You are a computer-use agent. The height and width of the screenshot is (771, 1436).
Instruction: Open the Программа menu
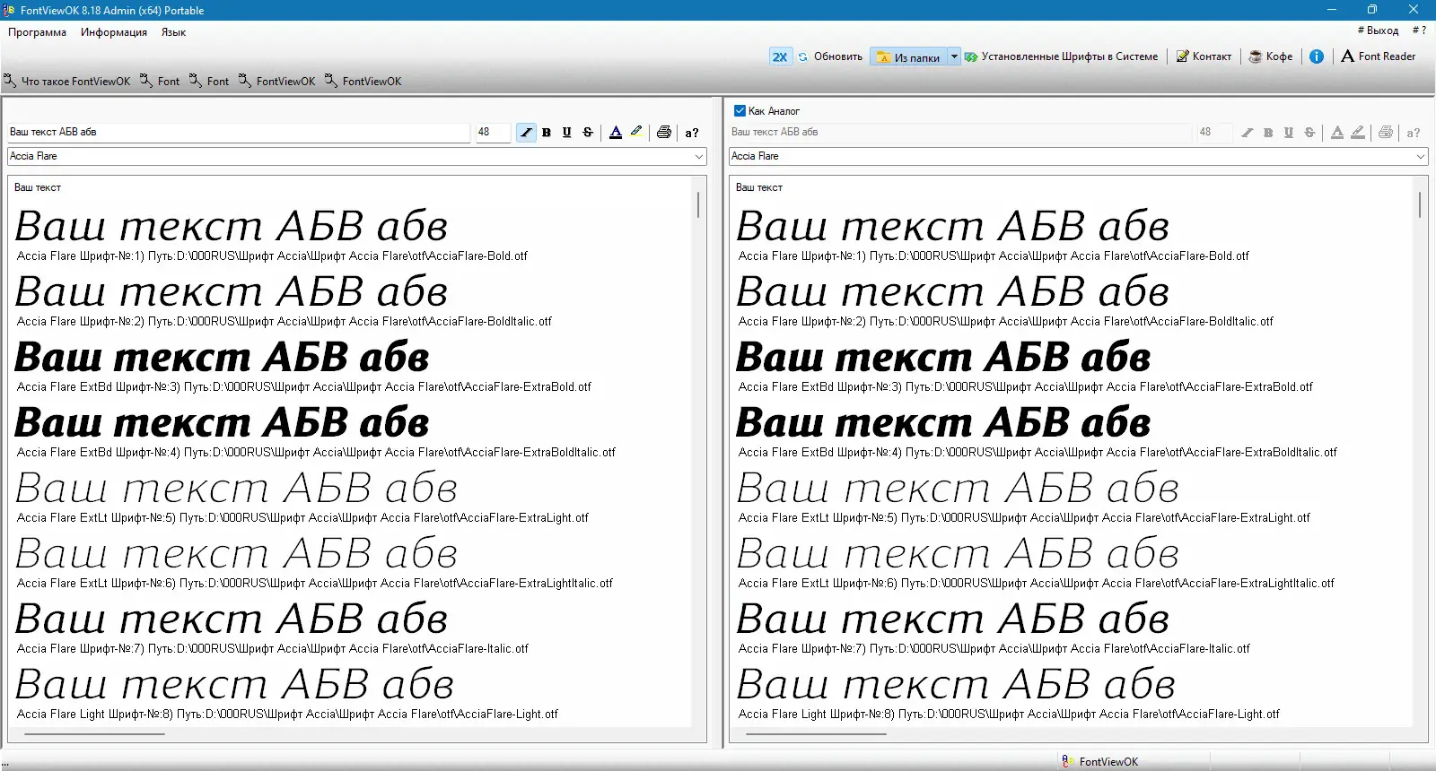pyautogui.click(x=38, y=32)
